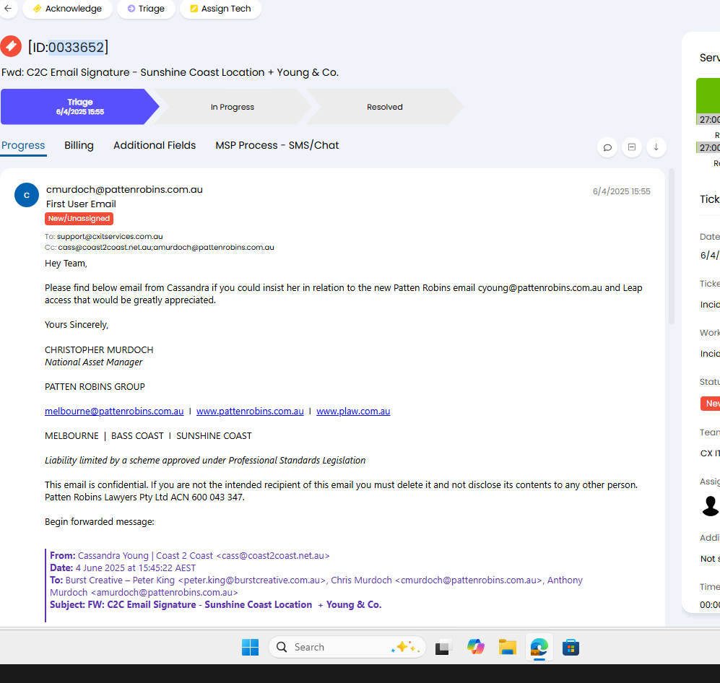Click the down arrow sort icon
Screen dimensions: 720x683
656,147
